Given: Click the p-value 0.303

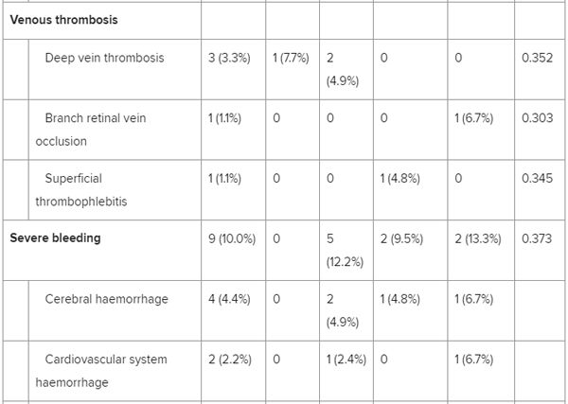Looking at the screenshot, I should point(537,118).
